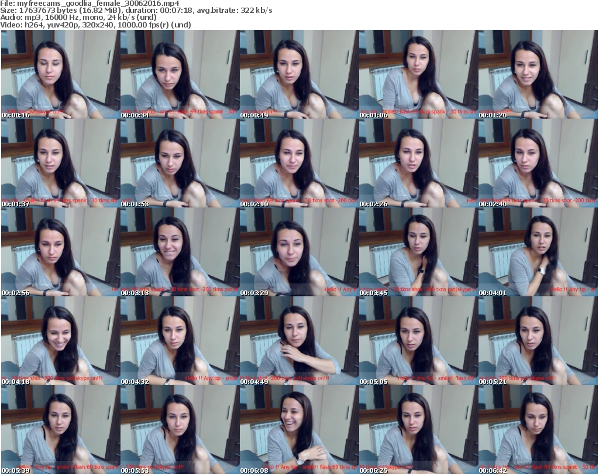Click the thumbnail timestamped 00:03:29
Screen dimensions: 599x474
coord(299,252)
